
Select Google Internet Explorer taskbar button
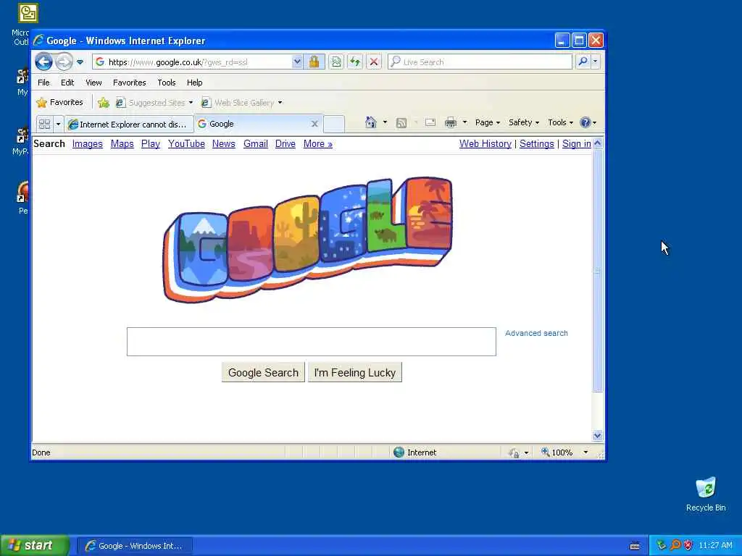point(134,546)
